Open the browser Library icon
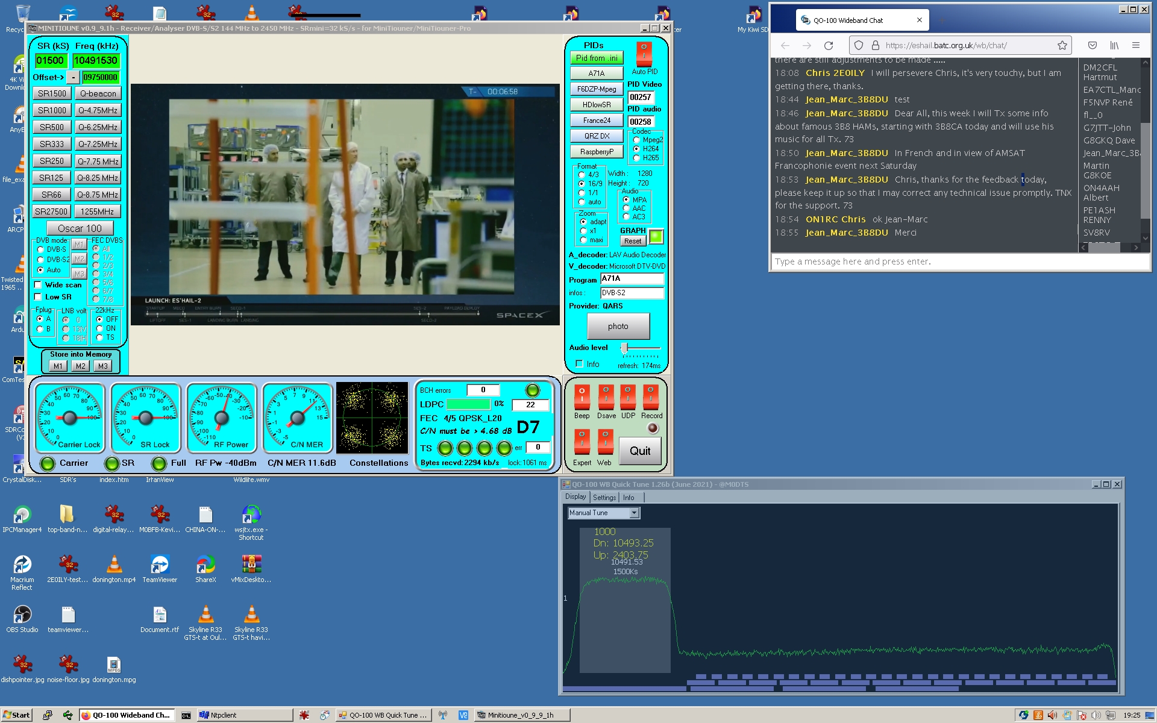1157x723 pixels. pyautogui.click(x=1114, y=45)
